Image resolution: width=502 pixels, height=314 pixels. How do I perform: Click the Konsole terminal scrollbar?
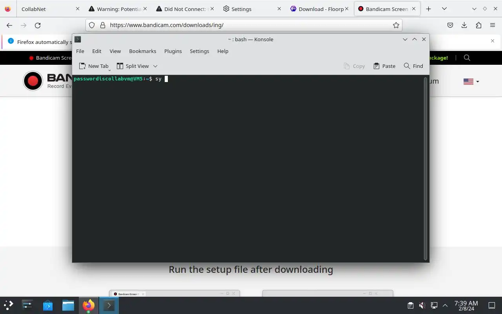pos(426,169)
